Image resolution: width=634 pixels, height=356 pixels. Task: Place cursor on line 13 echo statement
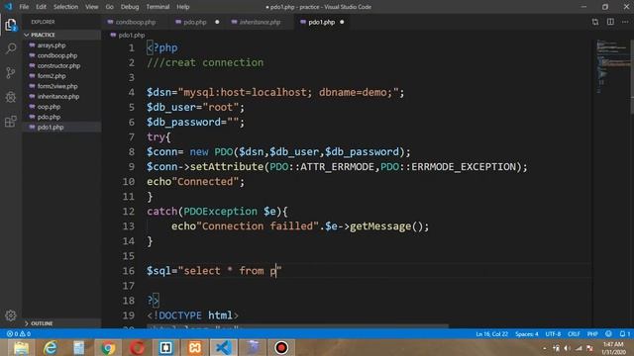click(300, 226)
